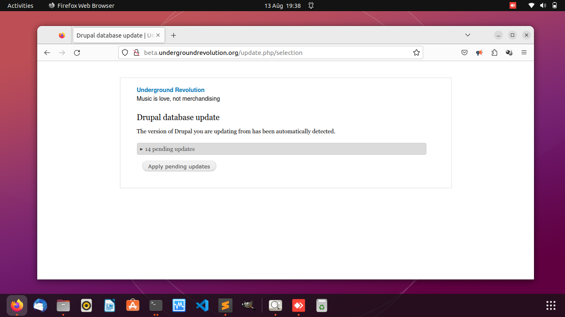Viewport: 565px width, 317px height.
Task: Open the battery status indicator
Action: [x=555, y=6]
